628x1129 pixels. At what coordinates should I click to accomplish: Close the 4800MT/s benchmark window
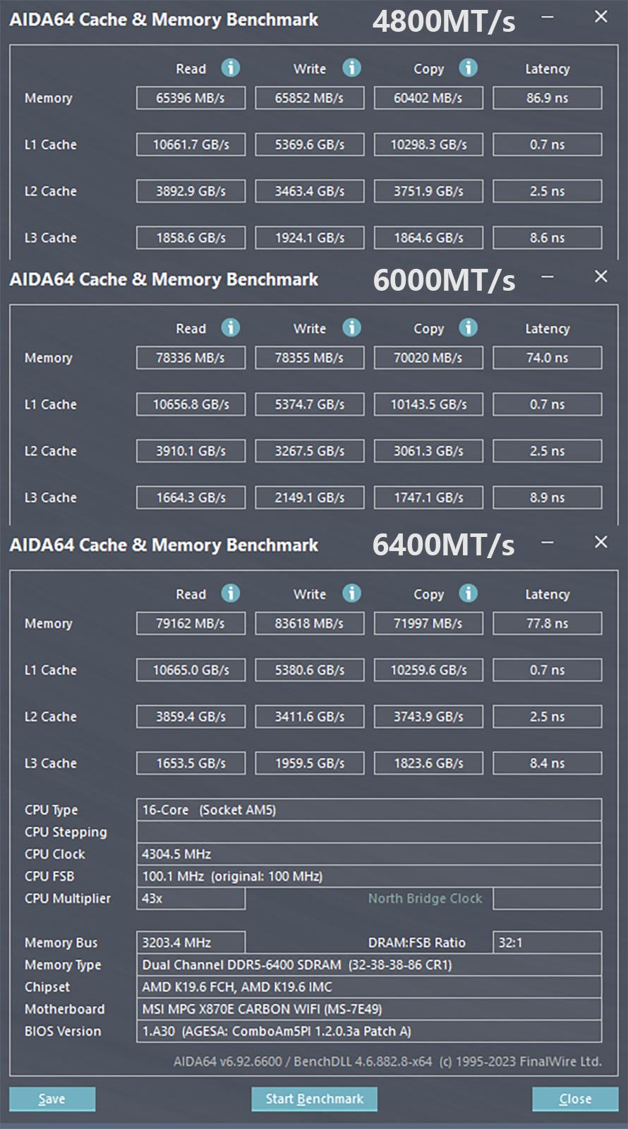(x=601, y=17)
